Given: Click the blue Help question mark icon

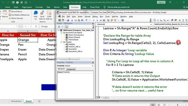Looking at the screenshot, I should point(122,20).
